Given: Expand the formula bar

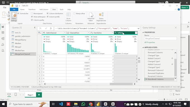Looking at the screenshot, I should [x=138, y=28].
